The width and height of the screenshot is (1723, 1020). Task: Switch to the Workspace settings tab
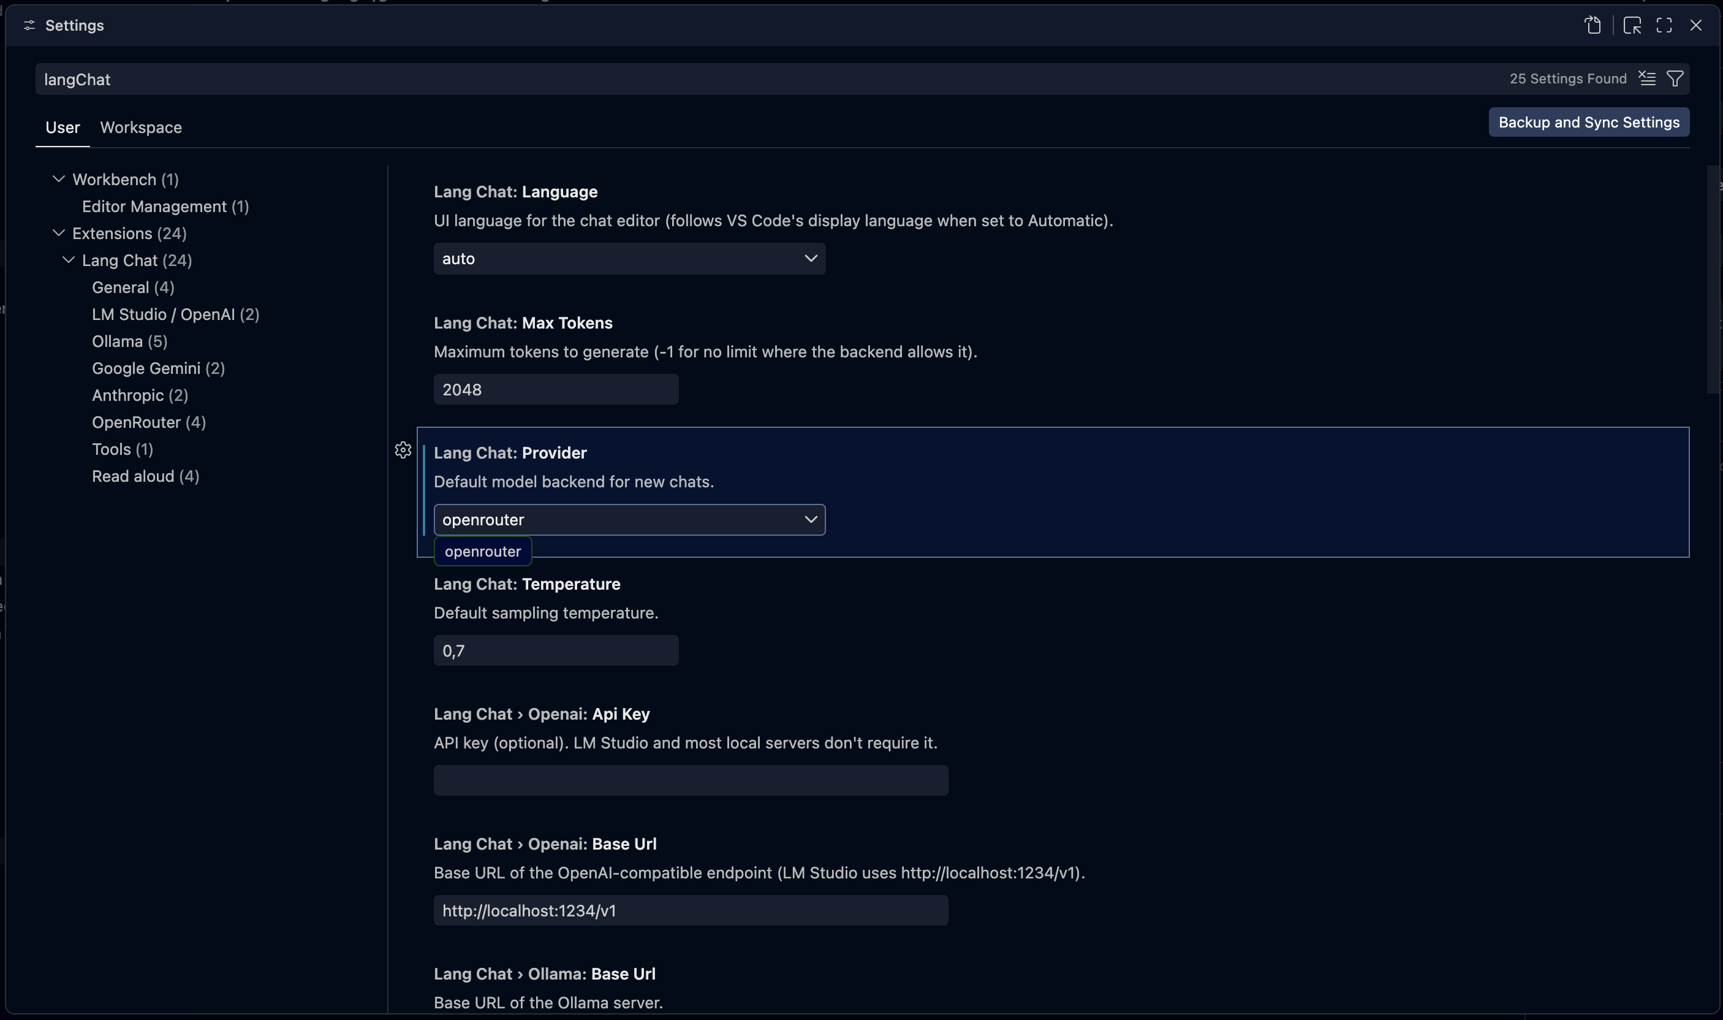click(x=141, y=127)
